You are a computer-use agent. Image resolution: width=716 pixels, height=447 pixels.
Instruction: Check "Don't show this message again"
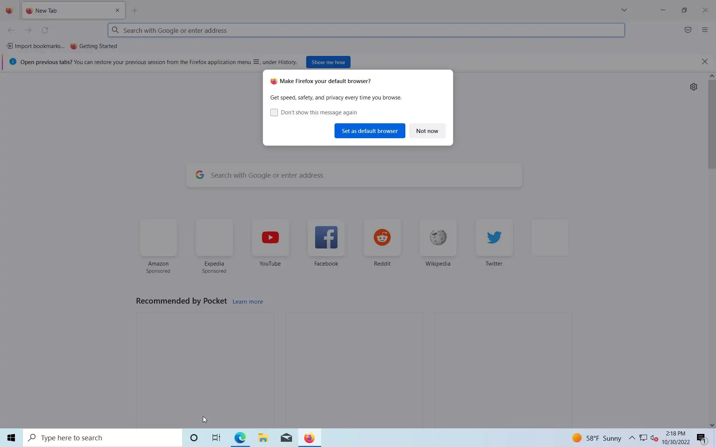(274, 112)
